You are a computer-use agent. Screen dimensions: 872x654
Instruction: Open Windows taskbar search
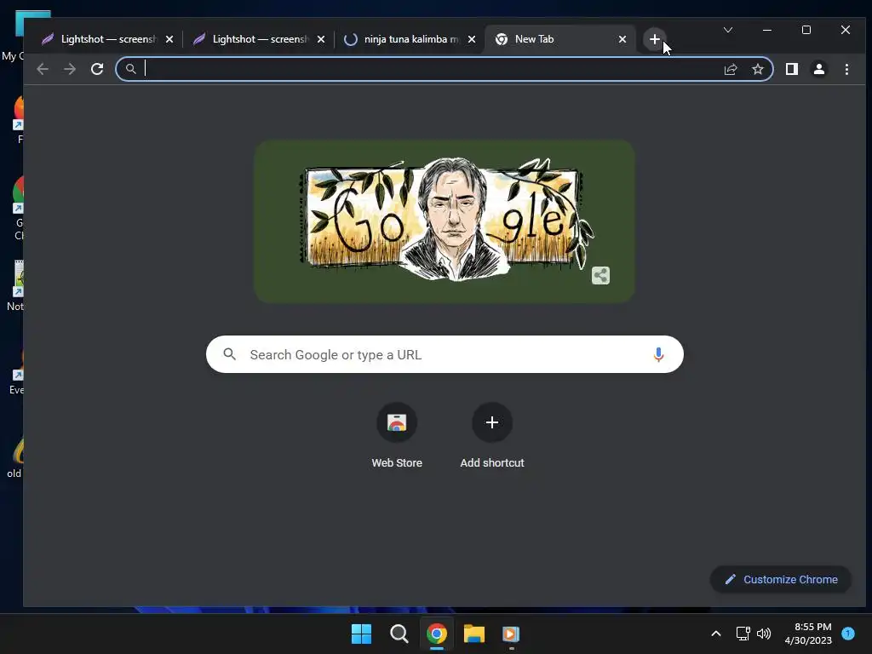point(399,634)
